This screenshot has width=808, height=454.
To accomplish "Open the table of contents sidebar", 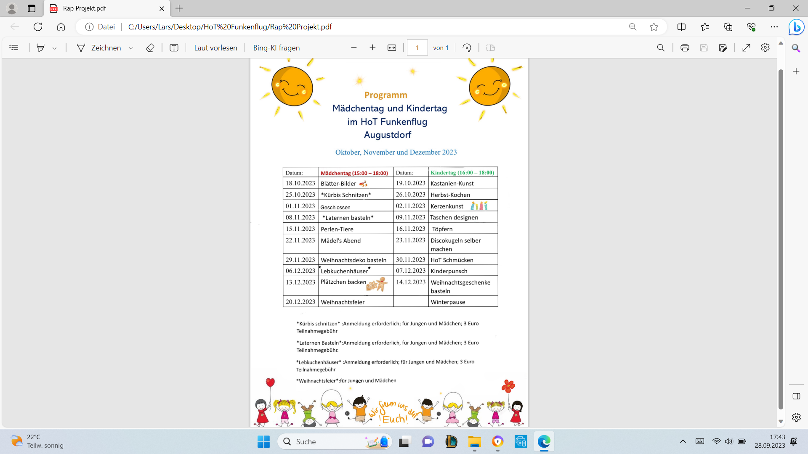I will [14, 48].
